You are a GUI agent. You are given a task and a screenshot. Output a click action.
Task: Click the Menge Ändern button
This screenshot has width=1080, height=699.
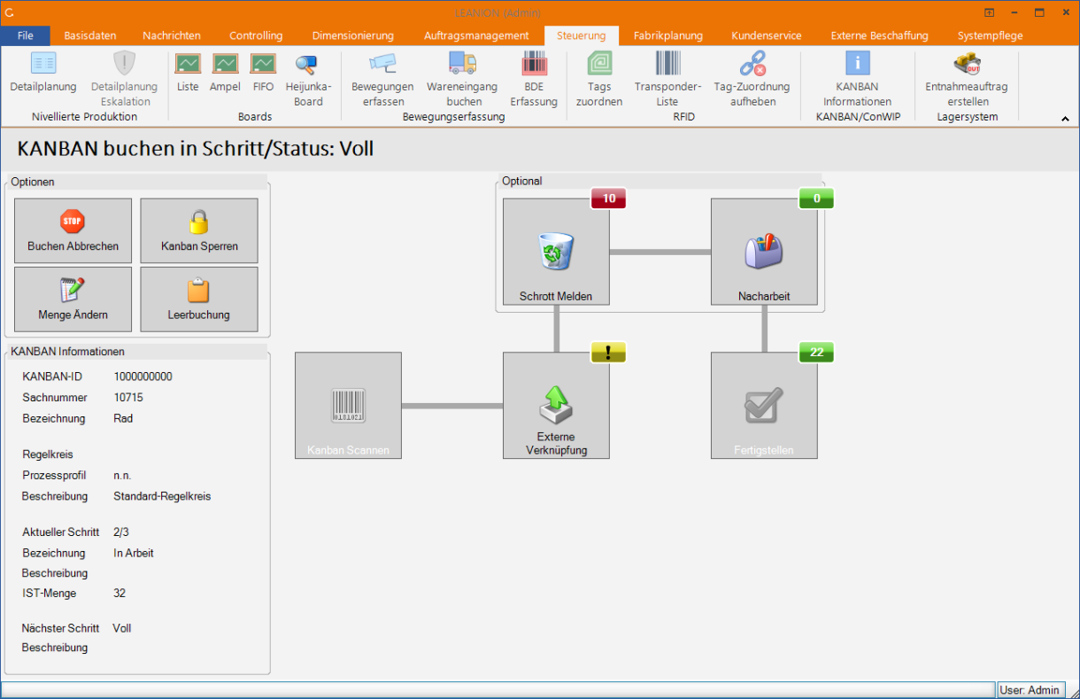(73, 299)
